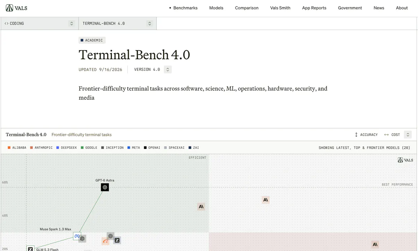
Task: Open the News page
Action: click(x=379, y=8)
